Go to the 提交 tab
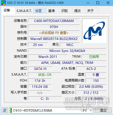The height and width of the screenshot is (115, 113). (x=79, y=11)
